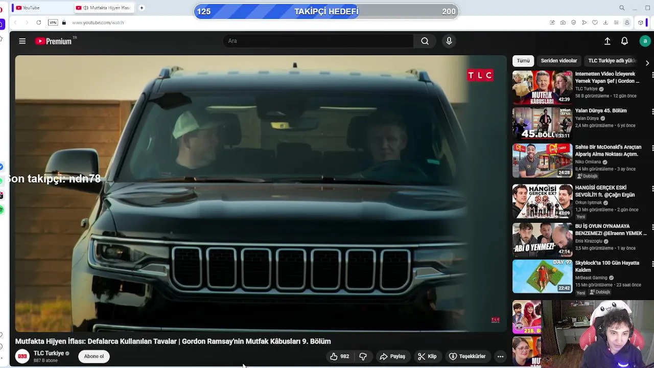
Task: Expand filter chips with right chevron
Action: (x=647, y=63)
